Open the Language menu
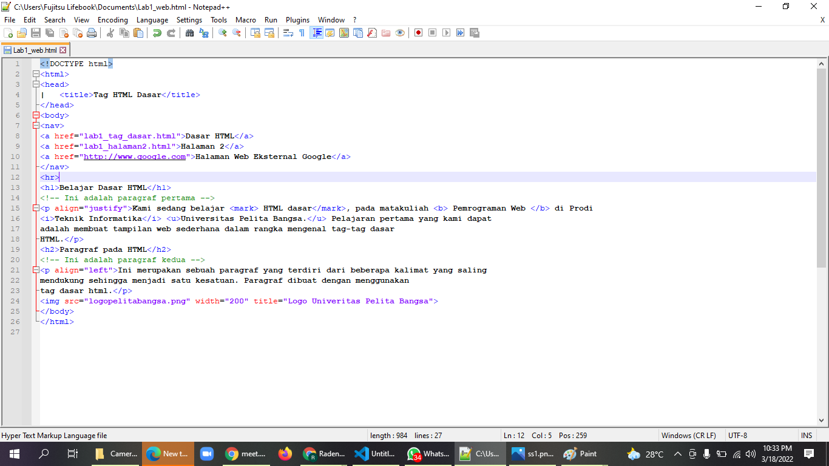Image resolution: width=829 pixels, height=466 pixels. tap(152, 20)
